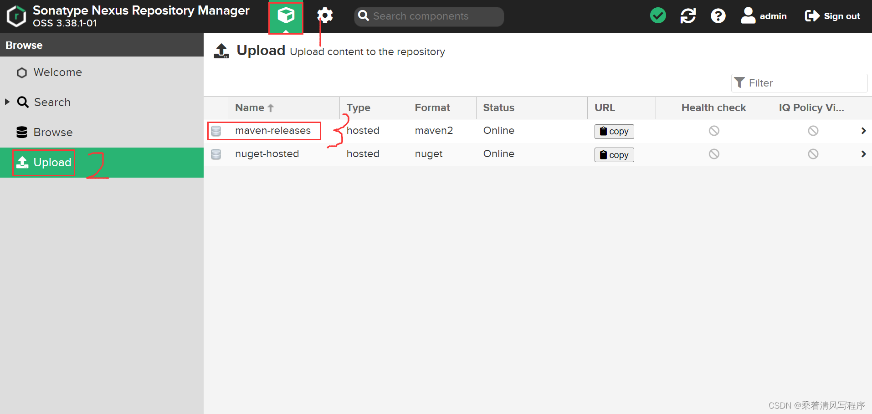
Task: Click the refresh icon in header
Action: [x=688, y=16]
